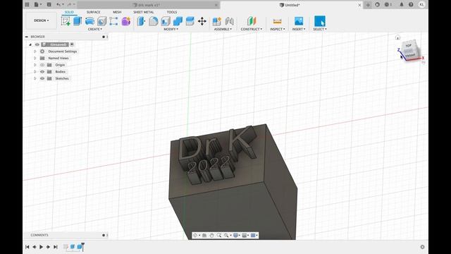Select the Press Pull tool
451x254 pixels.
point(141,21)
